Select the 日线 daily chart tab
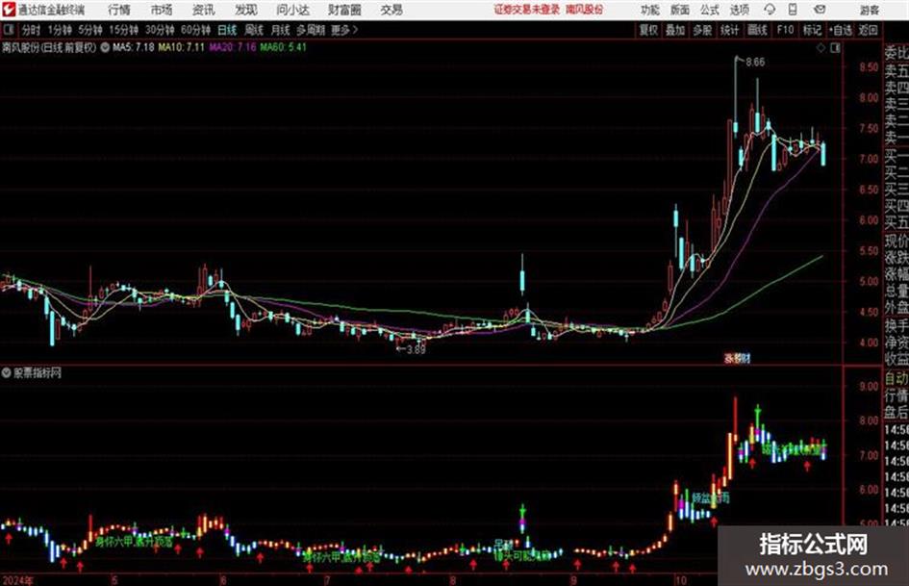The width and height of the screenshot is (909, 586). (x=227, y=30)
